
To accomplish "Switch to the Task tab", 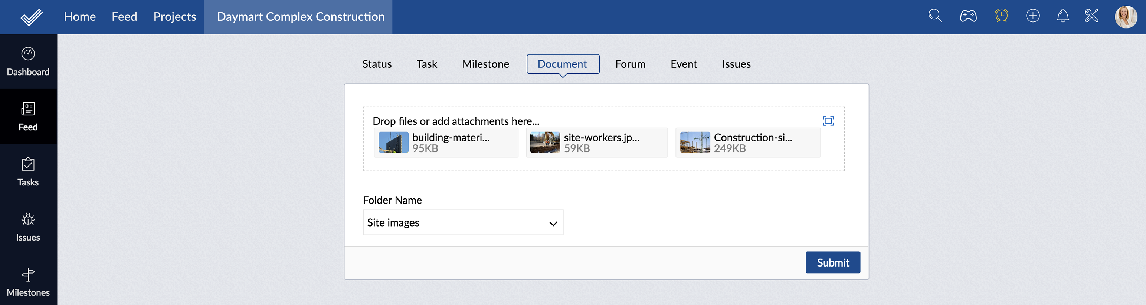I will (427, 64).
